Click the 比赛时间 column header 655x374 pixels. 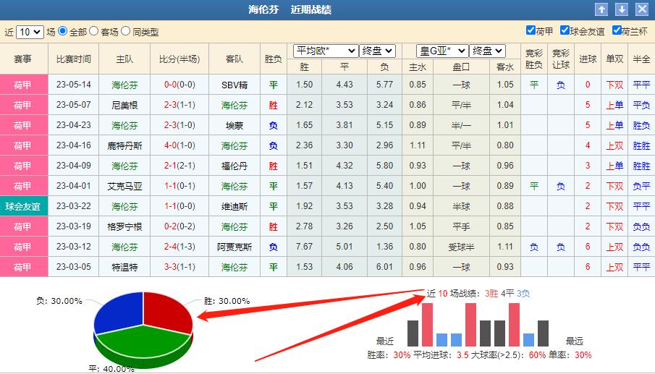click(74, 59)
